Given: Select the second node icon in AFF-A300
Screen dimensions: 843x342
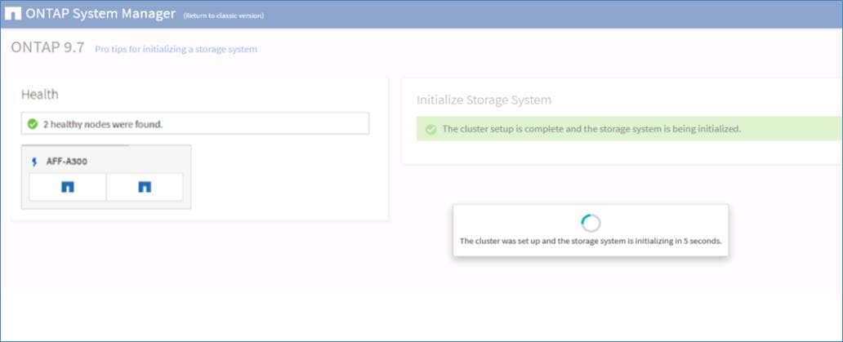Looking at the screenshot, I should point(145,187).
